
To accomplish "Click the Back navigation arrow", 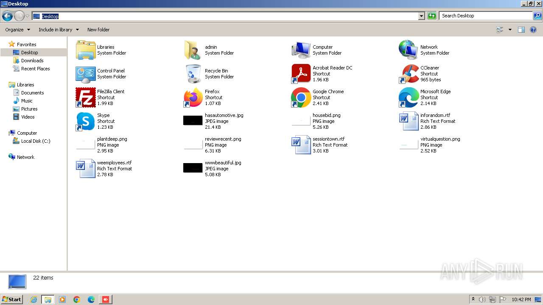I will [7, 16].
